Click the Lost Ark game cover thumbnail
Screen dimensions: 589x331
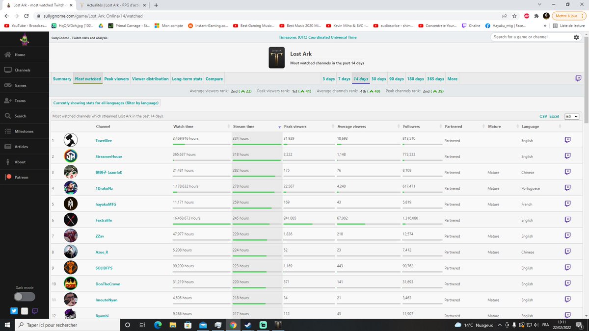[x=277, y=58]
